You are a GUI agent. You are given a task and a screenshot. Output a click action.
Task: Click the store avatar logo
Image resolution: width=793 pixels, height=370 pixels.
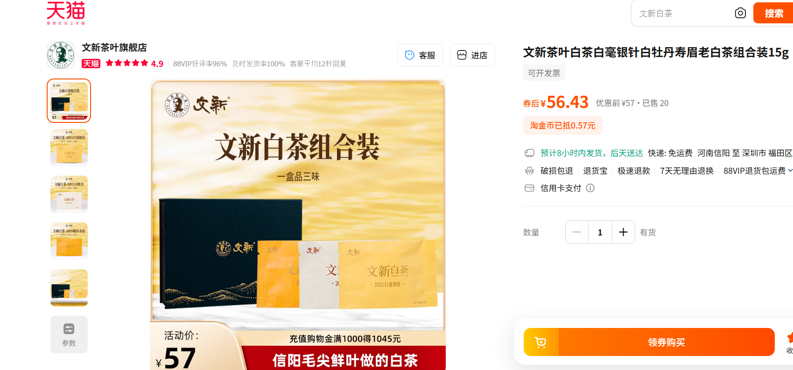[61, 55]
